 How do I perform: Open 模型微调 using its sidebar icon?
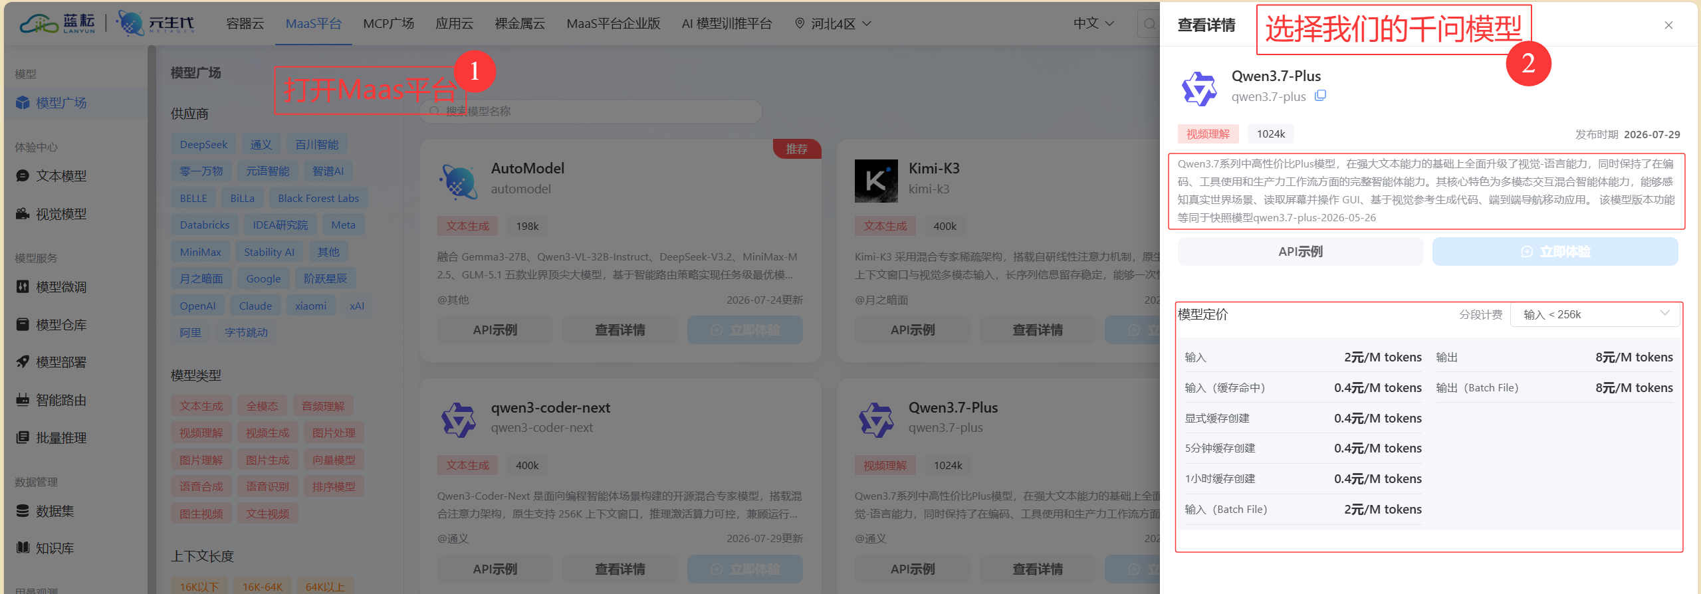click(x=23, y=286)
